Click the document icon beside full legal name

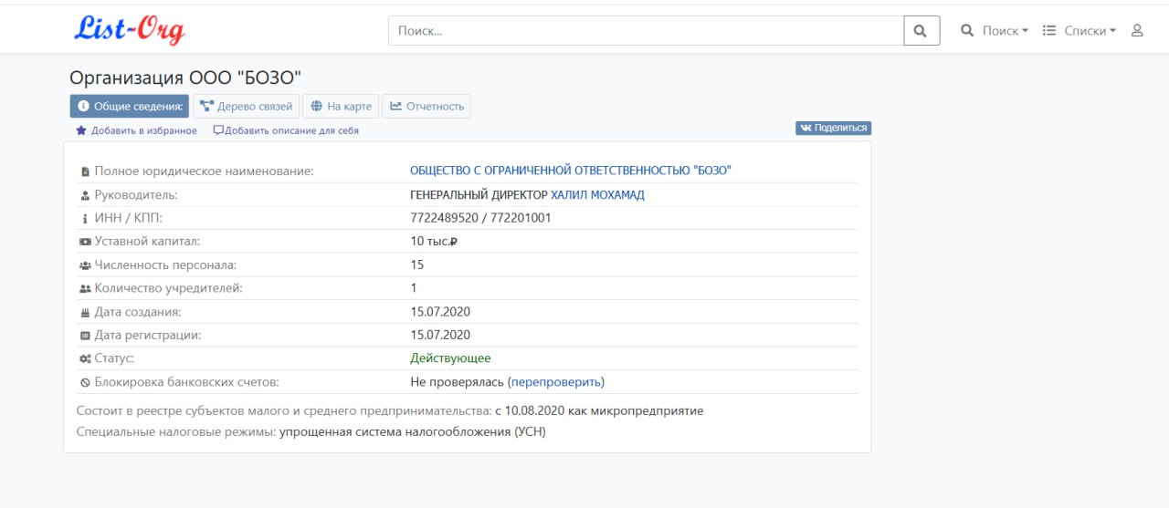pyautogui.click(x=85, y=171)
